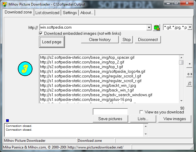196x152 pixels.
Task: Click the Disconnect button
Action: coord(148,39)
